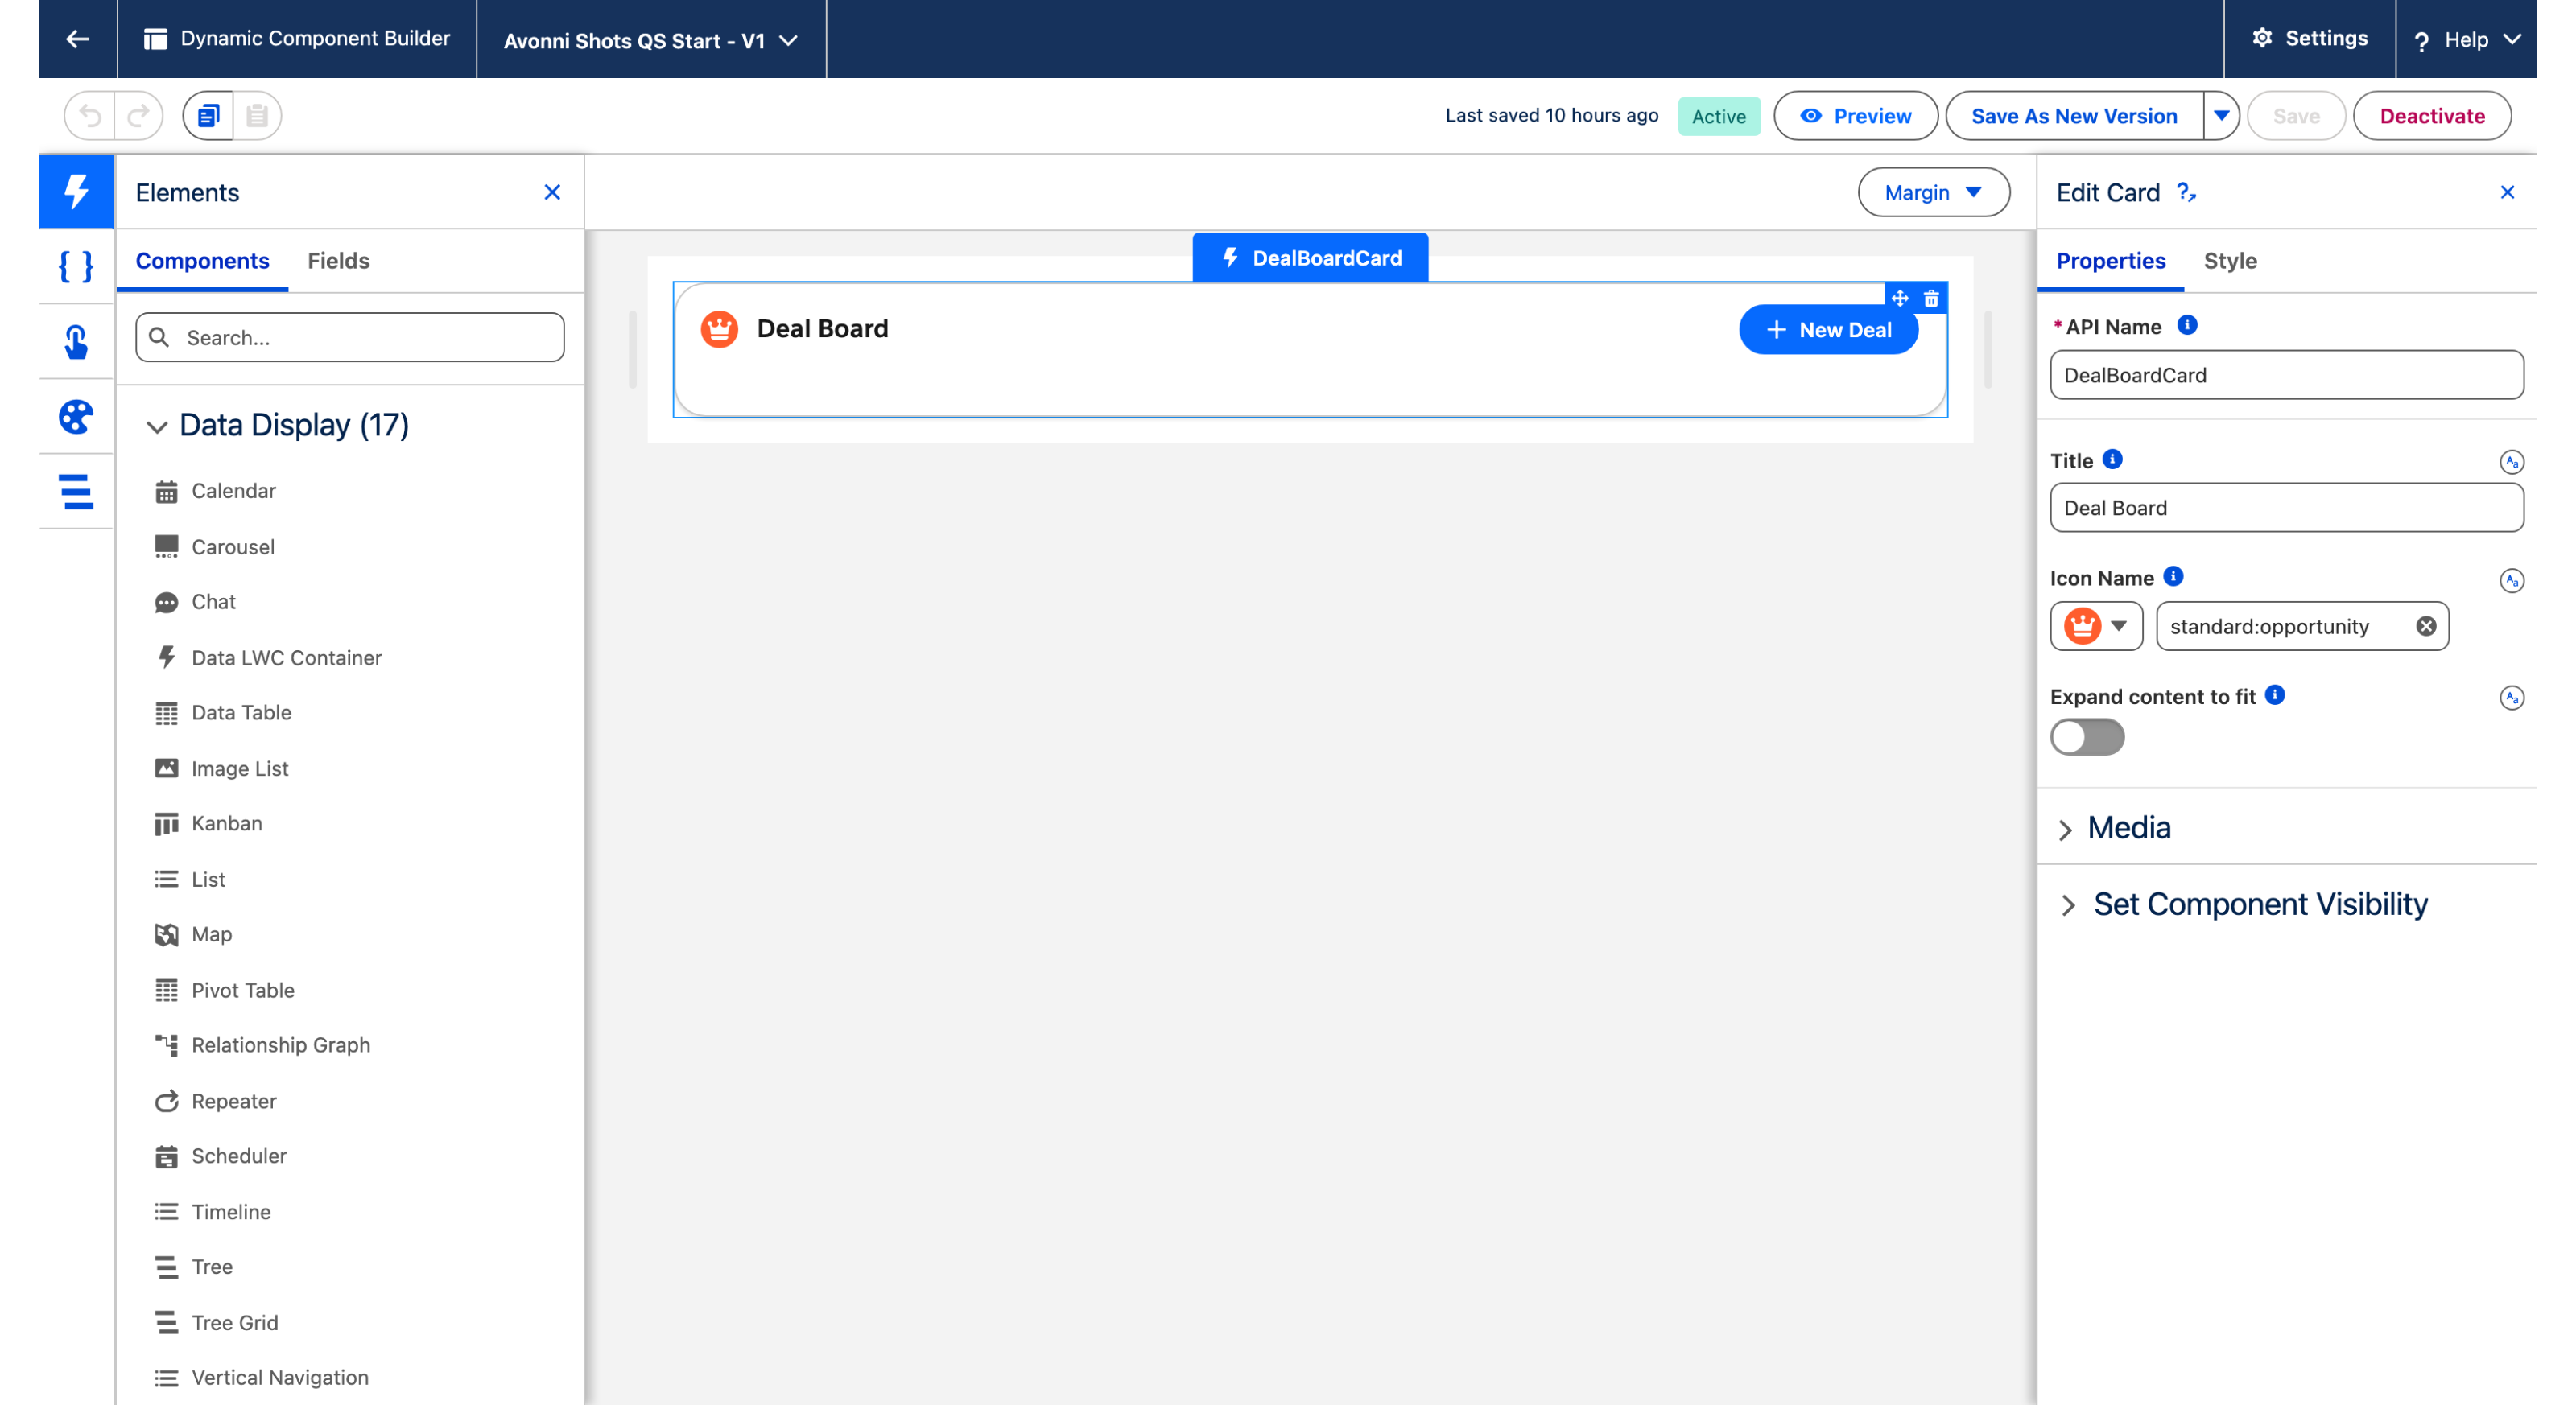Collapse the Data Display section
Viewport: 2576px width, 1405px height.
click(156, 426)
